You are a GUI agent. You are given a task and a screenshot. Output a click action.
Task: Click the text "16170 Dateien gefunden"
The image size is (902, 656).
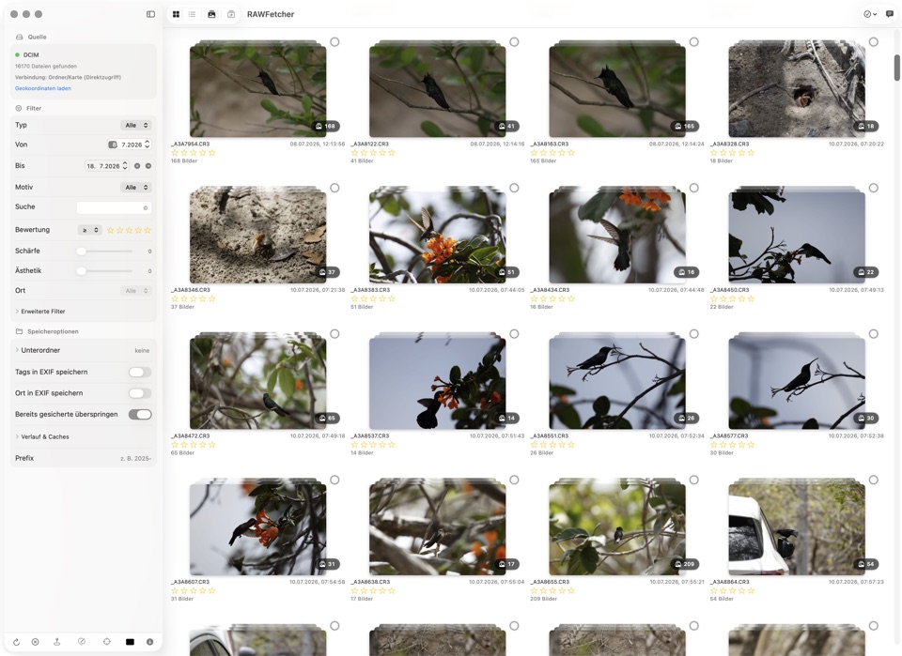(46, 66)
